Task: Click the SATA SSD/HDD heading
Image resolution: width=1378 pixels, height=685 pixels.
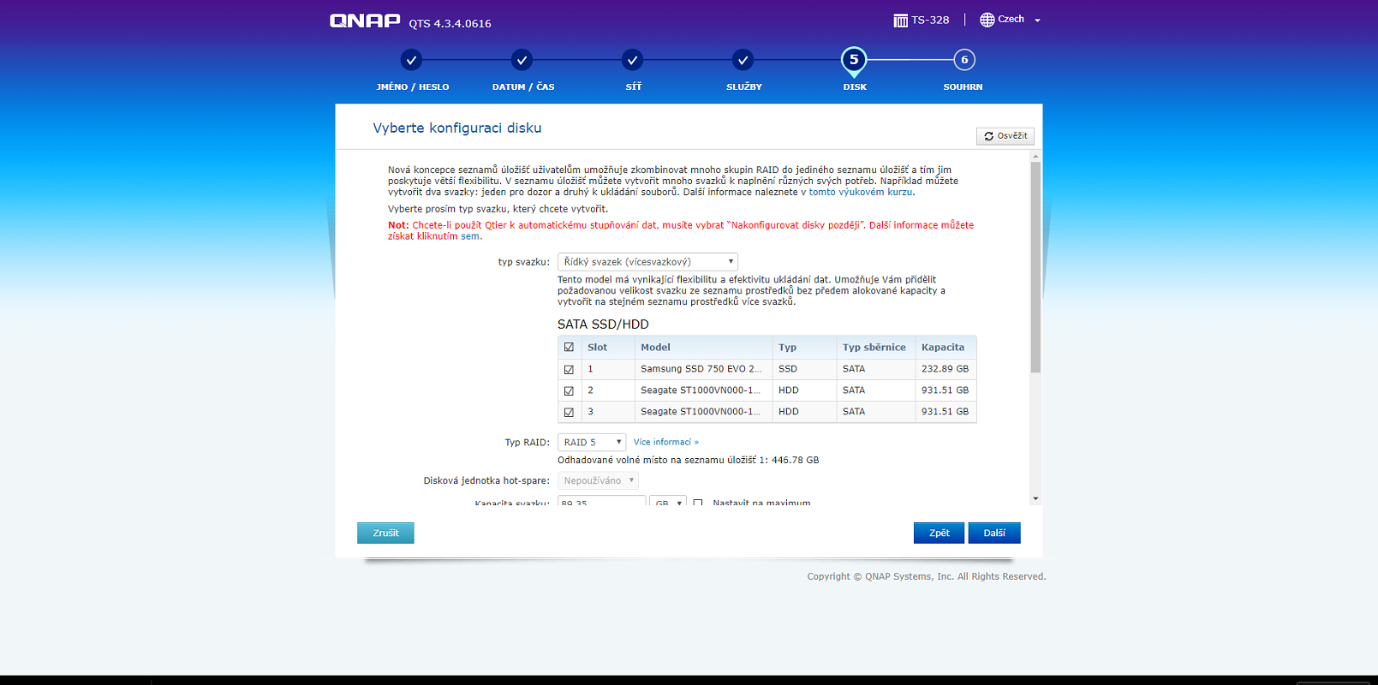Action: click(x=603, y=325)
